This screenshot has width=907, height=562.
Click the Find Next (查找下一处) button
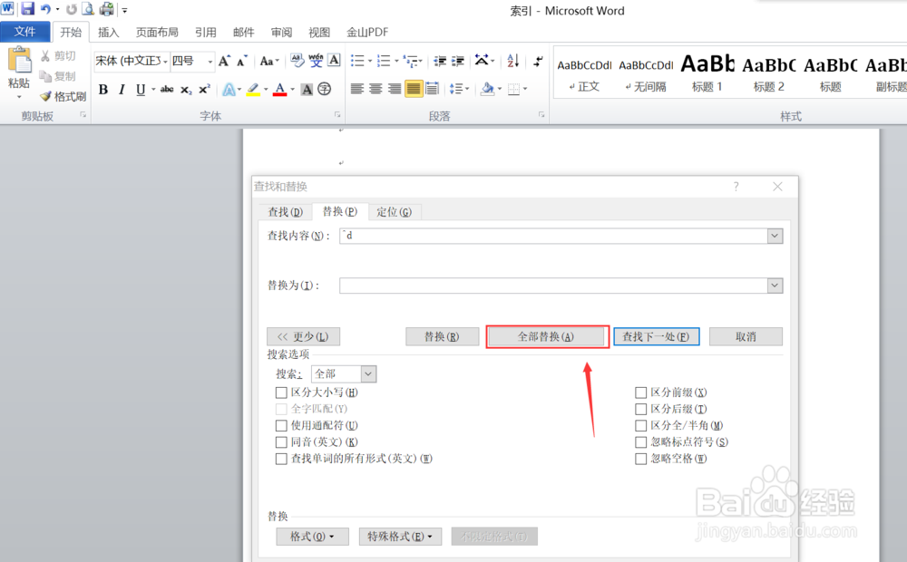(657, 336)
